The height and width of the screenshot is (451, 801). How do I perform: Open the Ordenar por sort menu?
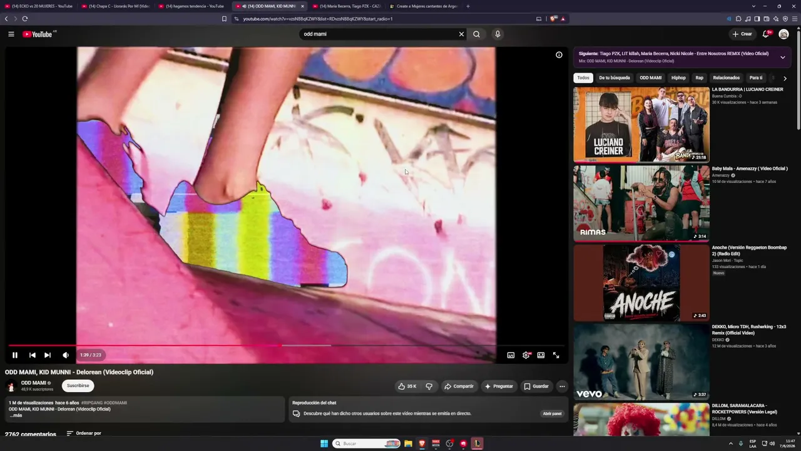pos(84,433)
